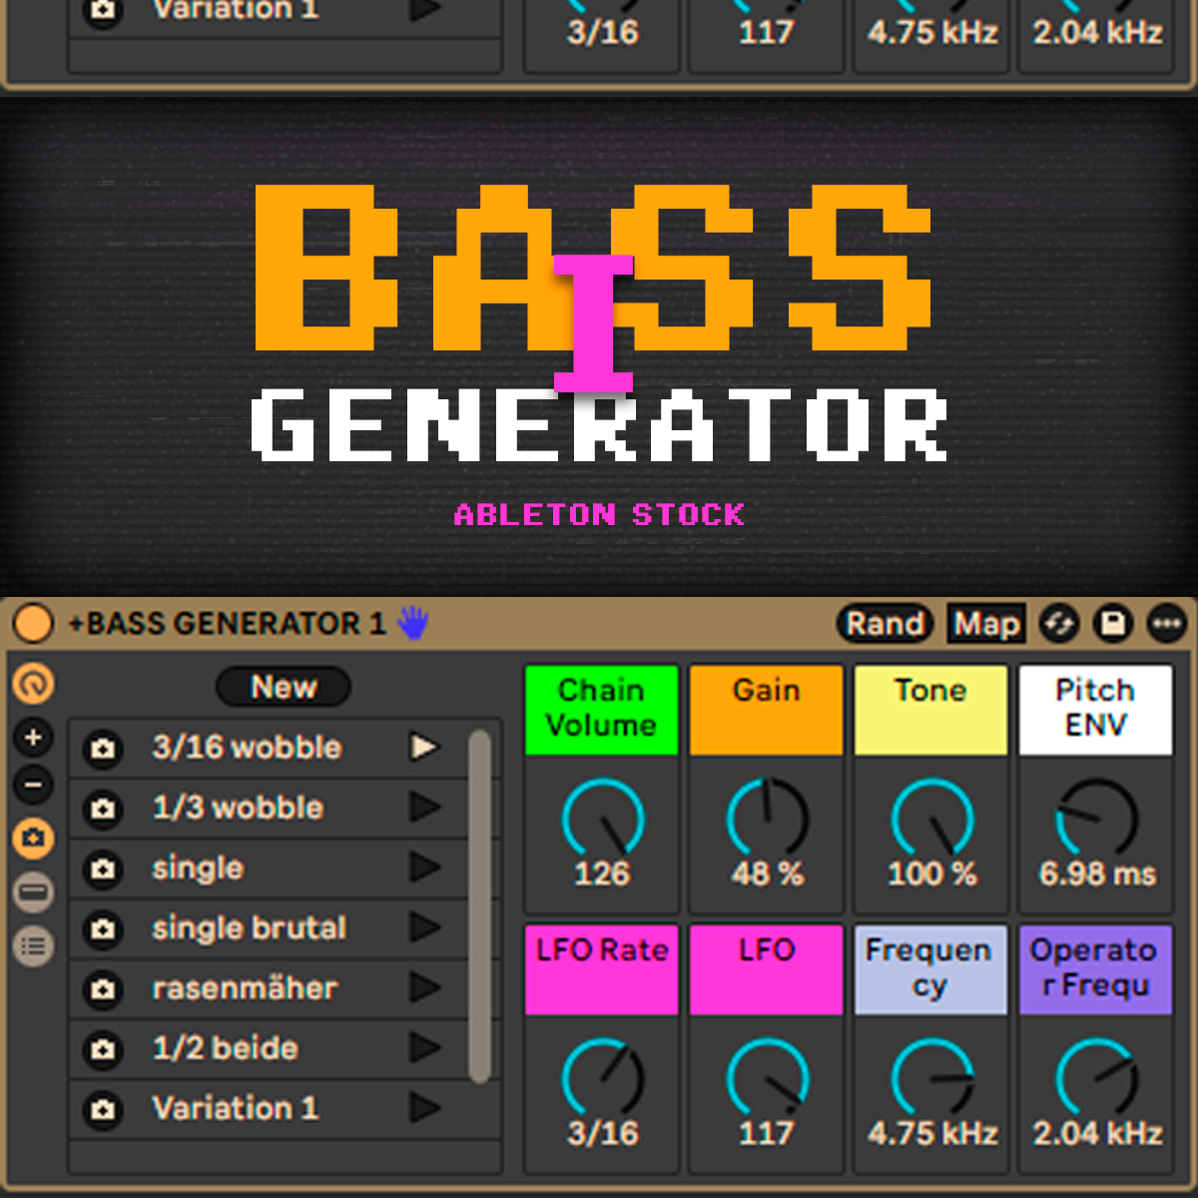Toggle macro controls visibility icon in the sidebar
This screenshot has height=1198, width=1198.
tap(33, 684)
